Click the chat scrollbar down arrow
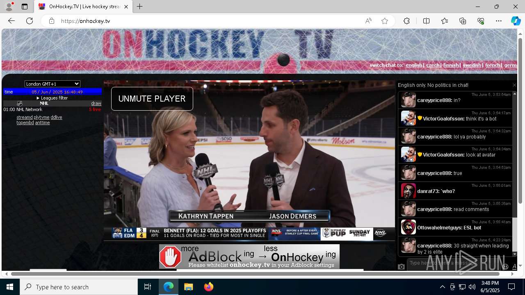Screen dimensions: 525x295 tap(515, 254)
